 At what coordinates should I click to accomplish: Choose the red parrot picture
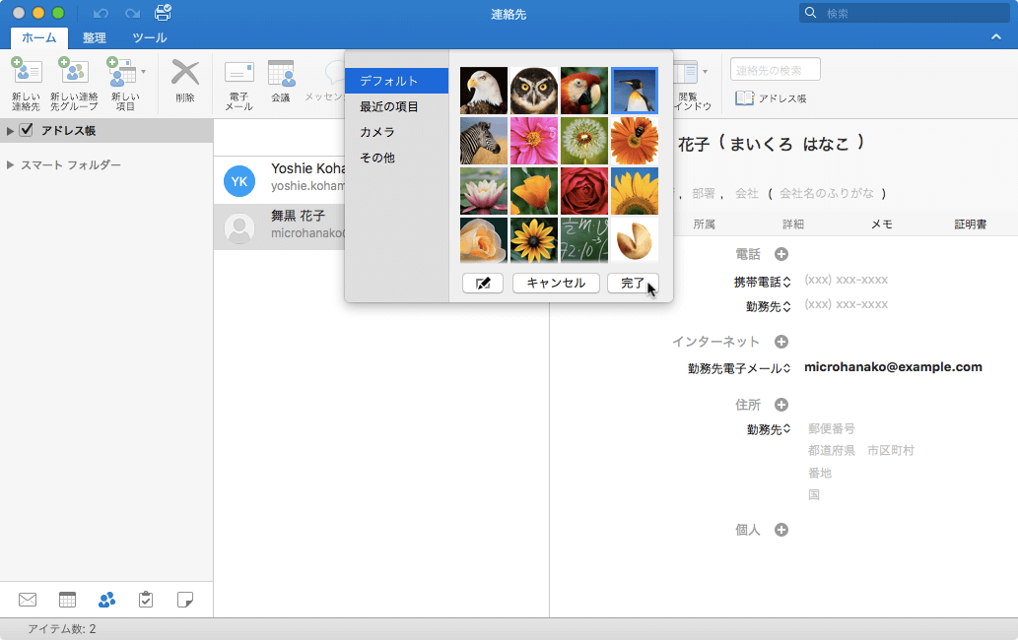[x=584, y=91]
